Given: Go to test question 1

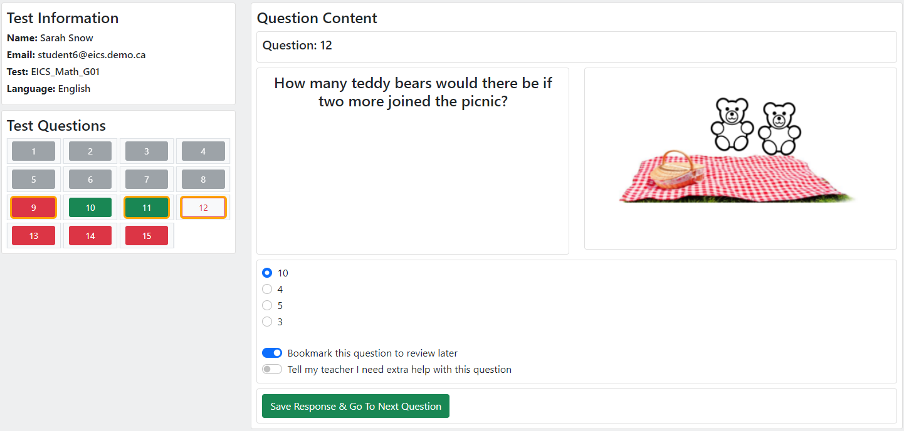Looking at the screenshot, I should pos(34,151).
